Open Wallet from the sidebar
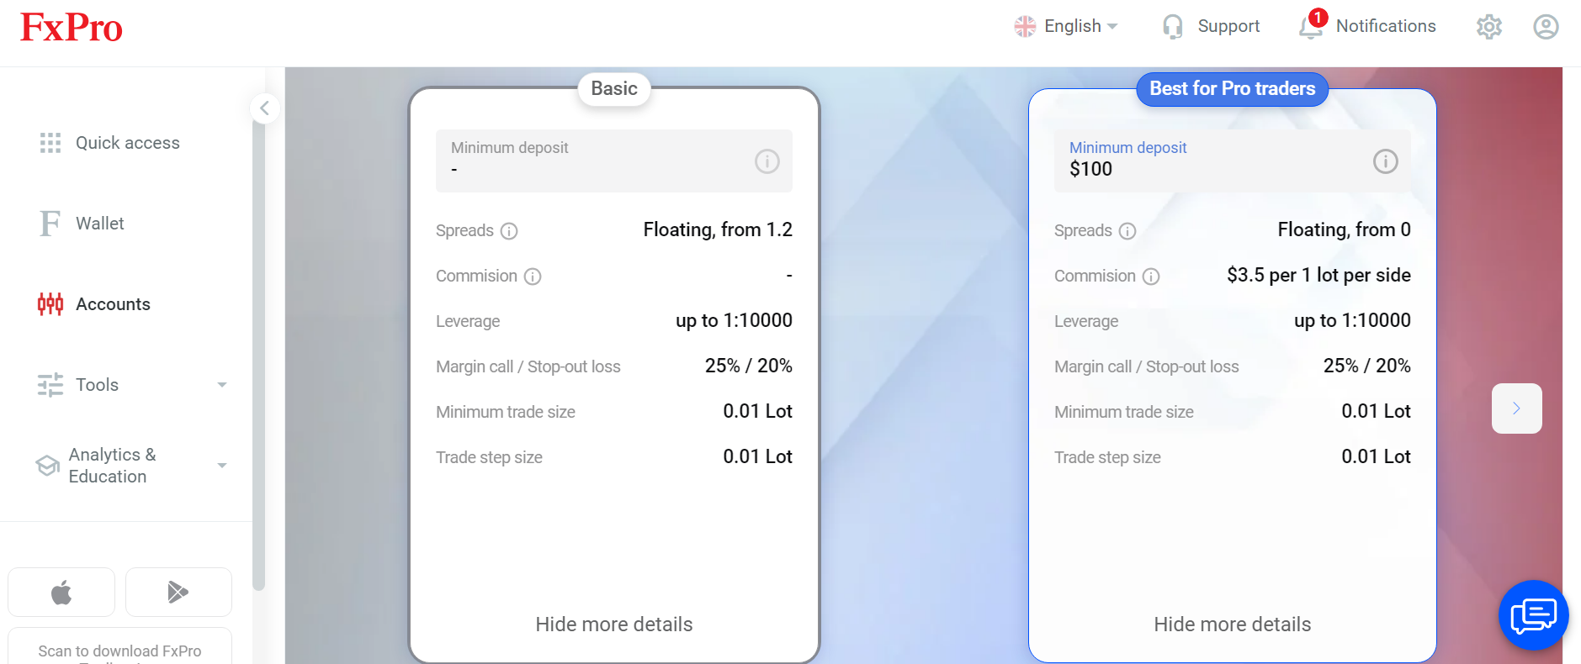 pos(99,224)
